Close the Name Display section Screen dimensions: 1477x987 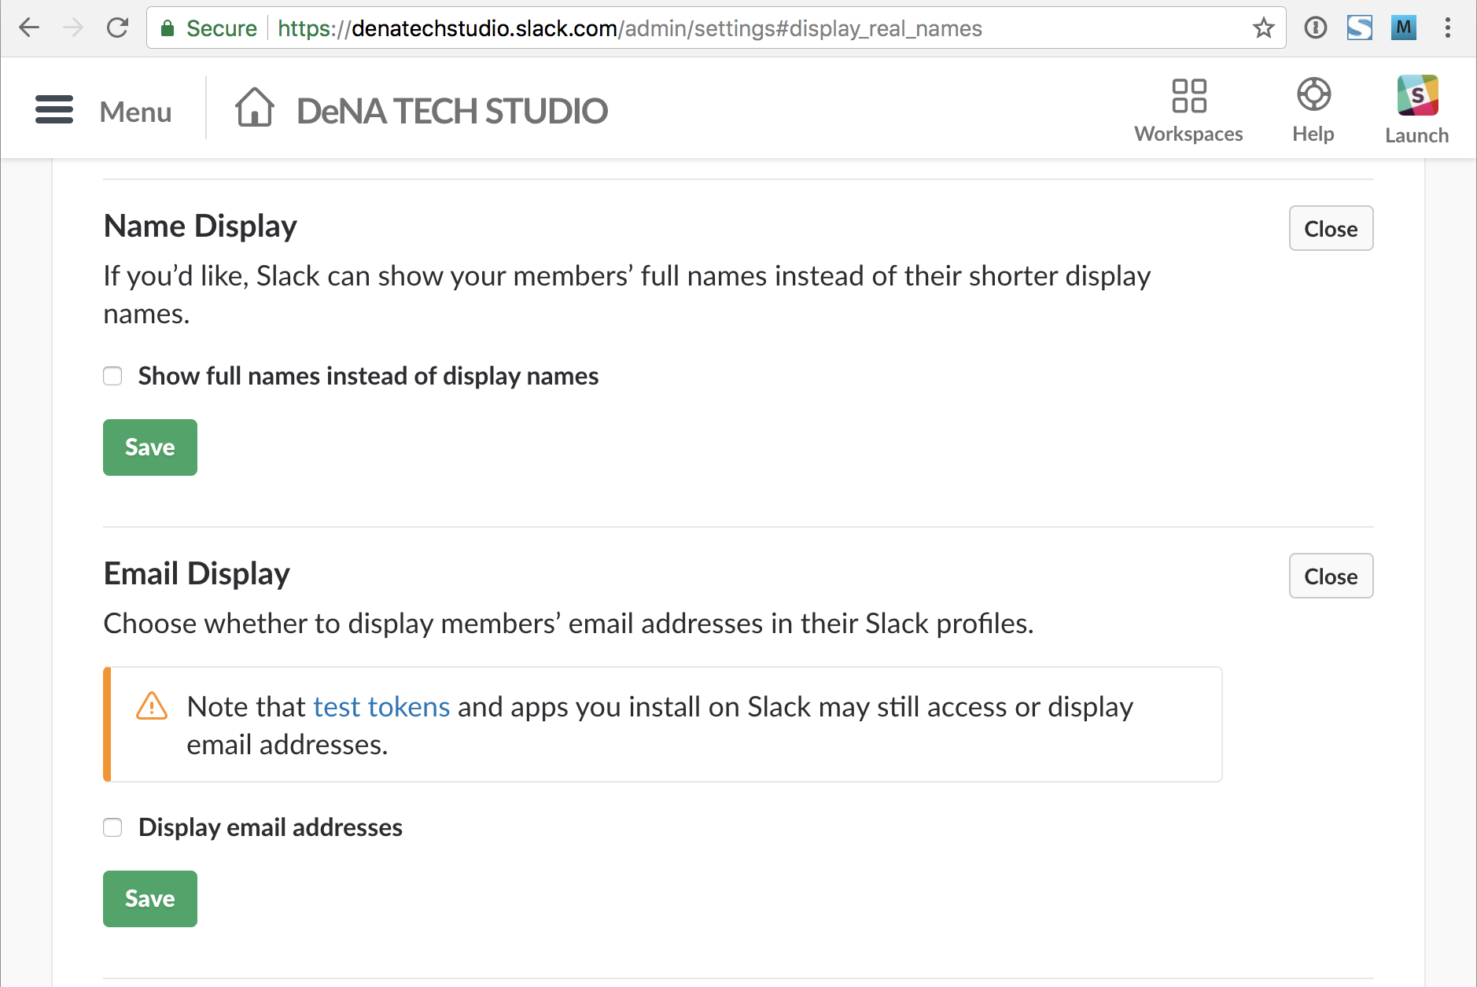tap(1331, 228)
